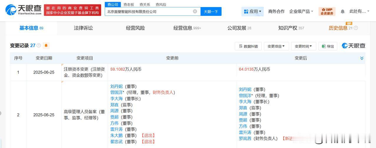The width and height of the screenshot is (376, 148).
Task: Click the 天眼一下 search button
Action: click(211, 11)
